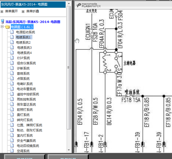
Task: Open 倒车雷达系统 diagram
Action: point(26,104)
